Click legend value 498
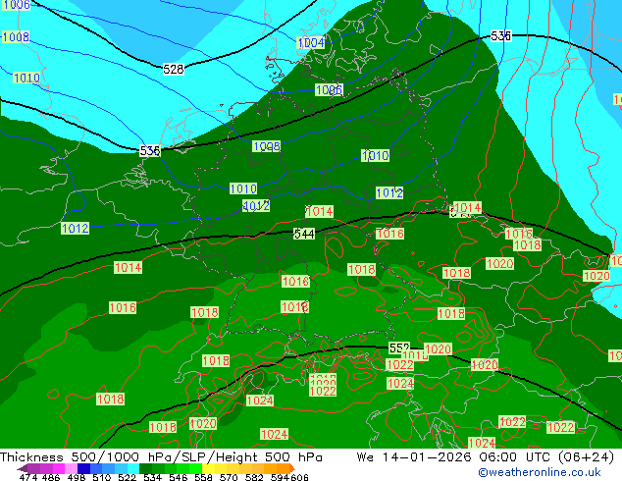This screenshot has width=622, height=481. (76, 477)
